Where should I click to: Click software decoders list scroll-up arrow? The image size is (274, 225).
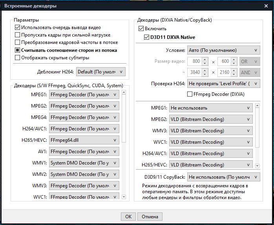click(x=124, y=92)
